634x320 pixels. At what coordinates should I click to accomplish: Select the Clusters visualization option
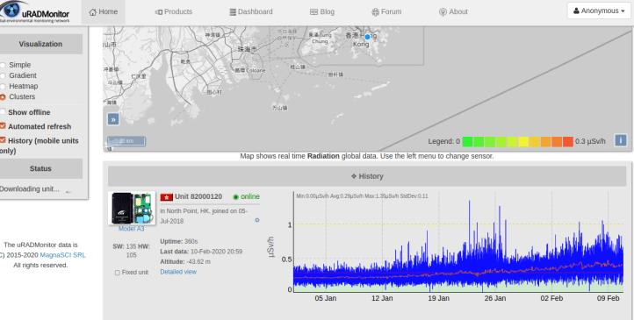(x=3, y=96)
